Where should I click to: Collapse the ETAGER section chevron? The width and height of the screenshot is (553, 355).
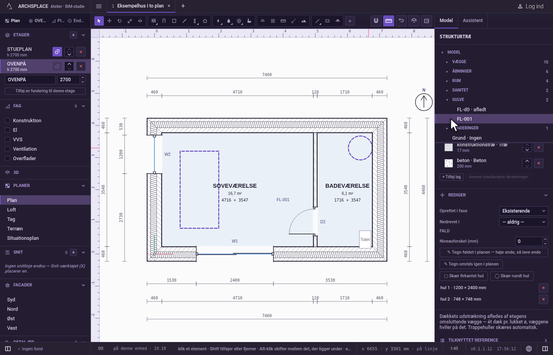[83, 35]
